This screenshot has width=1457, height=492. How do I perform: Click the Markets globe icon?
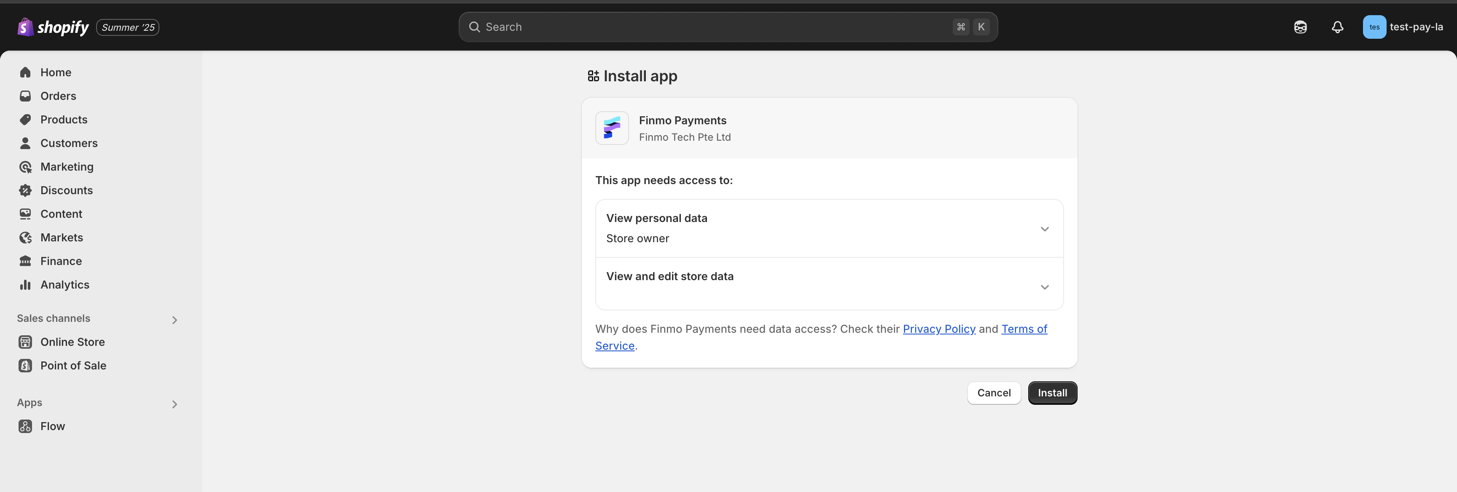click(25, 238)
